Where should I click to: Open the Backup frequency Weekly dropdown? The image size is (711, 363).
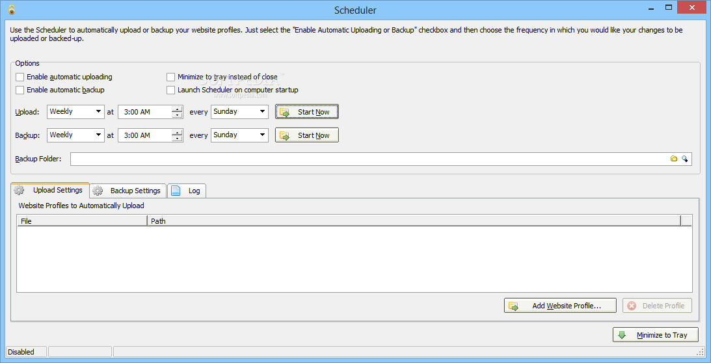point(75,135)
